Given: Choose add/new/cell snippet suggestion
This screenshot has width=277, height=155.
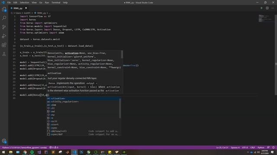Looking at the screenshot, I should [x=84, y=131].
